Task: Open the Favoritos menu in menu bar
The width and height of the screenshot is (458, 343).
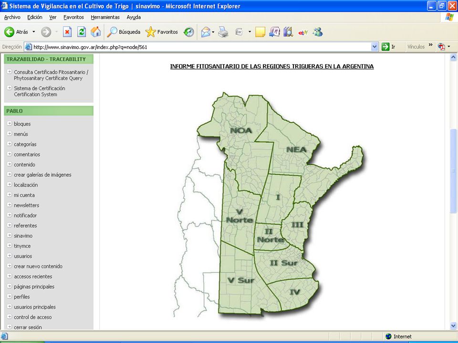Action: [73, 17]
